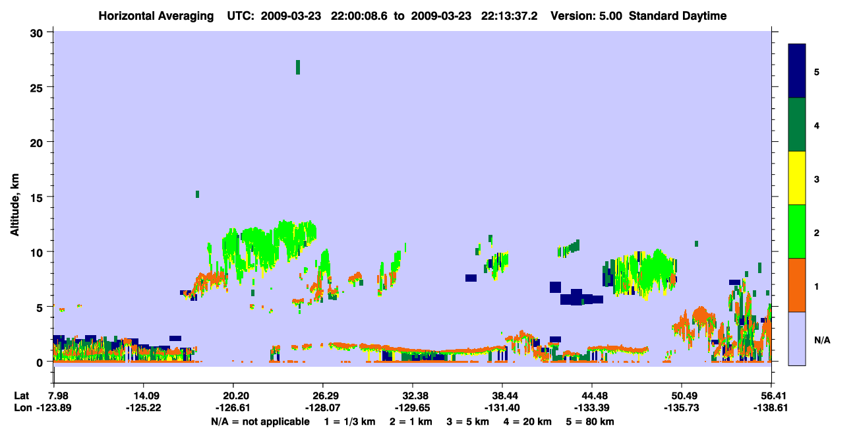Click the dark blue colorbar segment labeled 5

[x=797, y=71]
